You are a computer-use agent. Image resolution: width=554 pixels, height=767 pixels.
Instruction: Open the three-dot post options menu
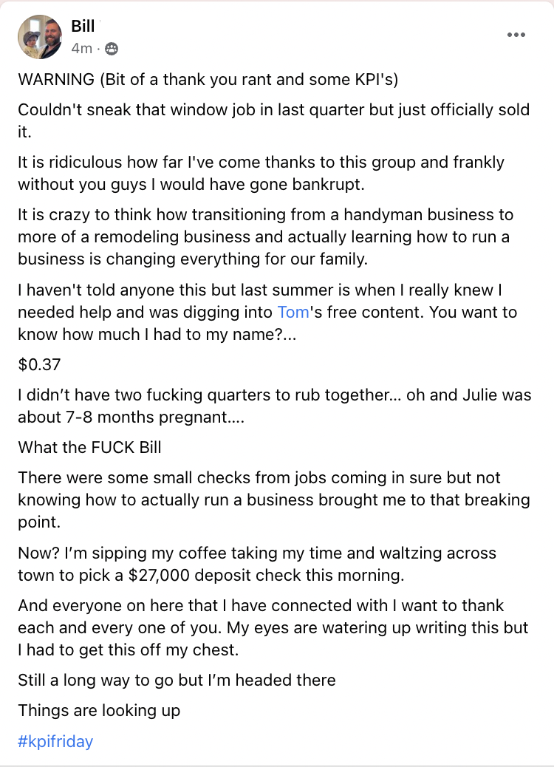[x=516, y=35]
